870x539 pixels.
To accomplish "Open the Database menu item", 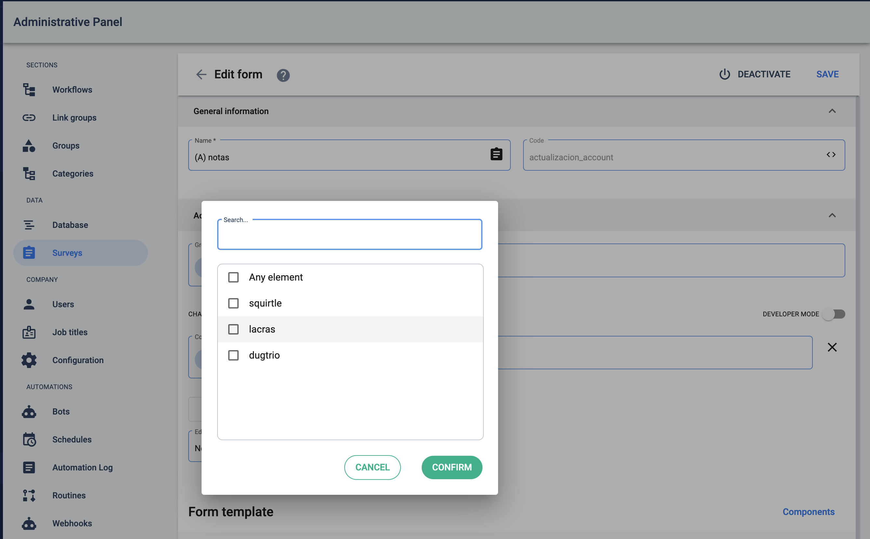I will [70, 225].
